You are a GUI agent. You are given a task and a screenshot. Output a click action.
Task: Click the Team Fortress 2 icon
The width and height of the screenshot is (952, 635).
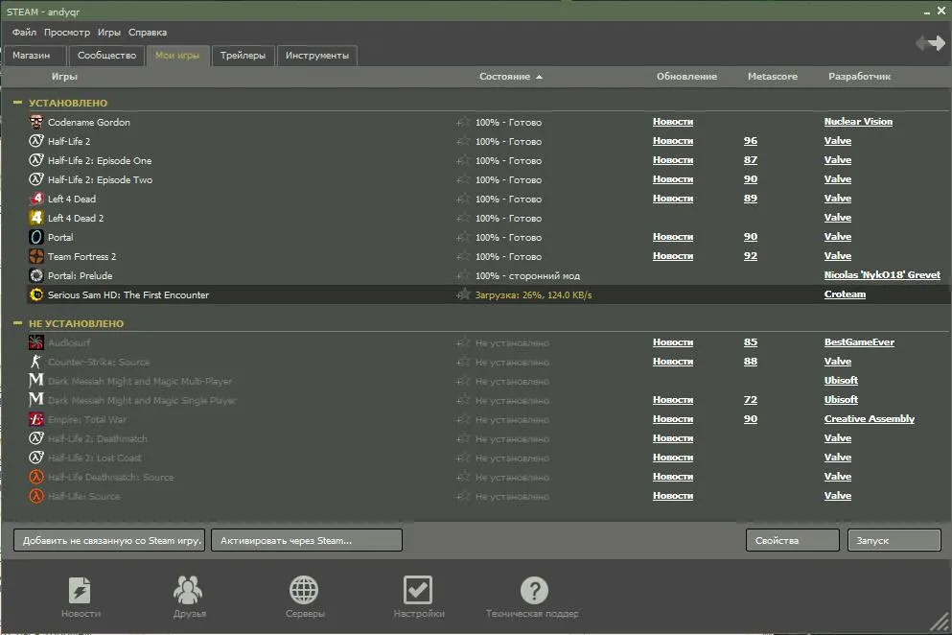(x=36, y=256)
